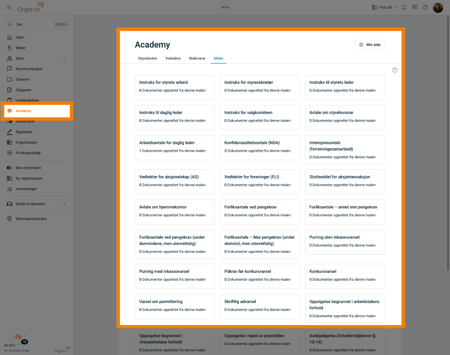Pick the 'Forliksavtale ved pengekrav' template card
The width and height of the screenshot is (450, 355).
[260, 212]
